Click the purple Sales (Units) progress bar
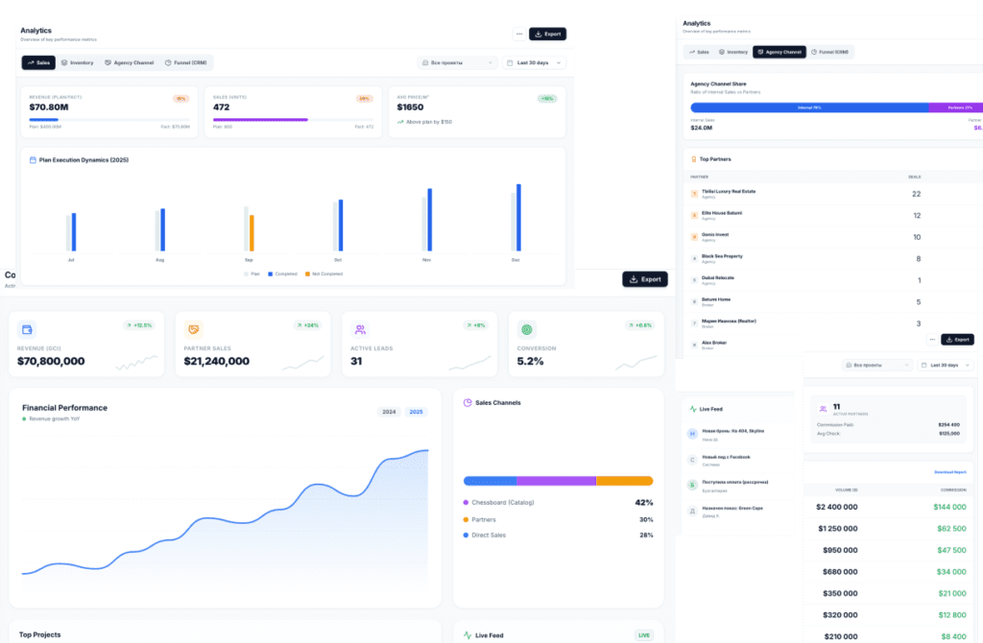The width and height of the screenshot is (983, 643). [x=260, y=120]
